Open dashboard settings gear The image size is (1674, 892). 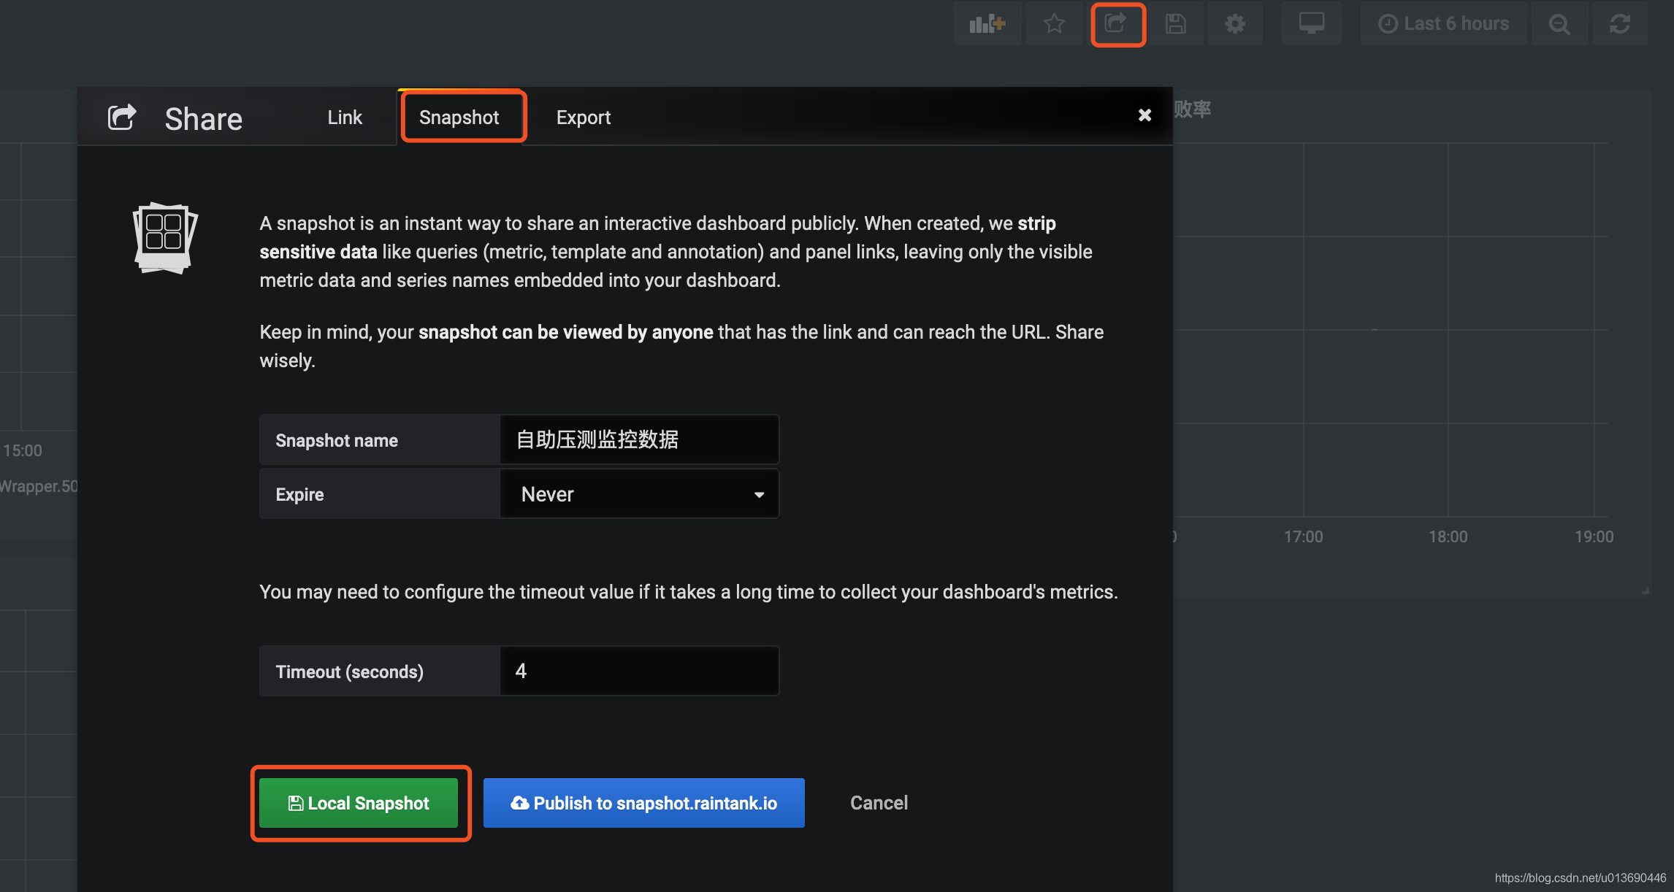click(1234, 24)
